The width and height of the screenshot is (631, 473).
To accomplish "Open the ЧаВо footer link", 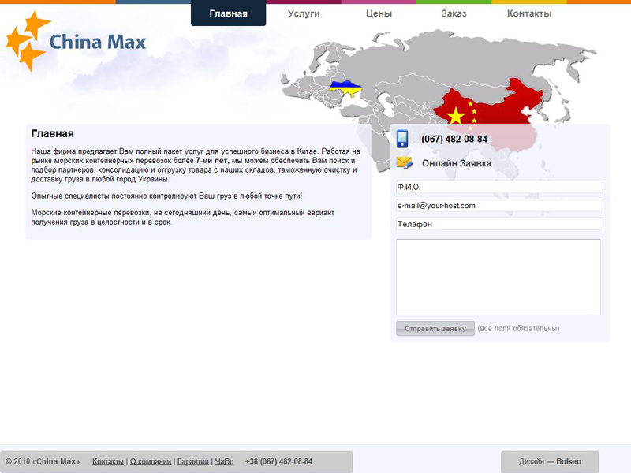I will [224, 461].
